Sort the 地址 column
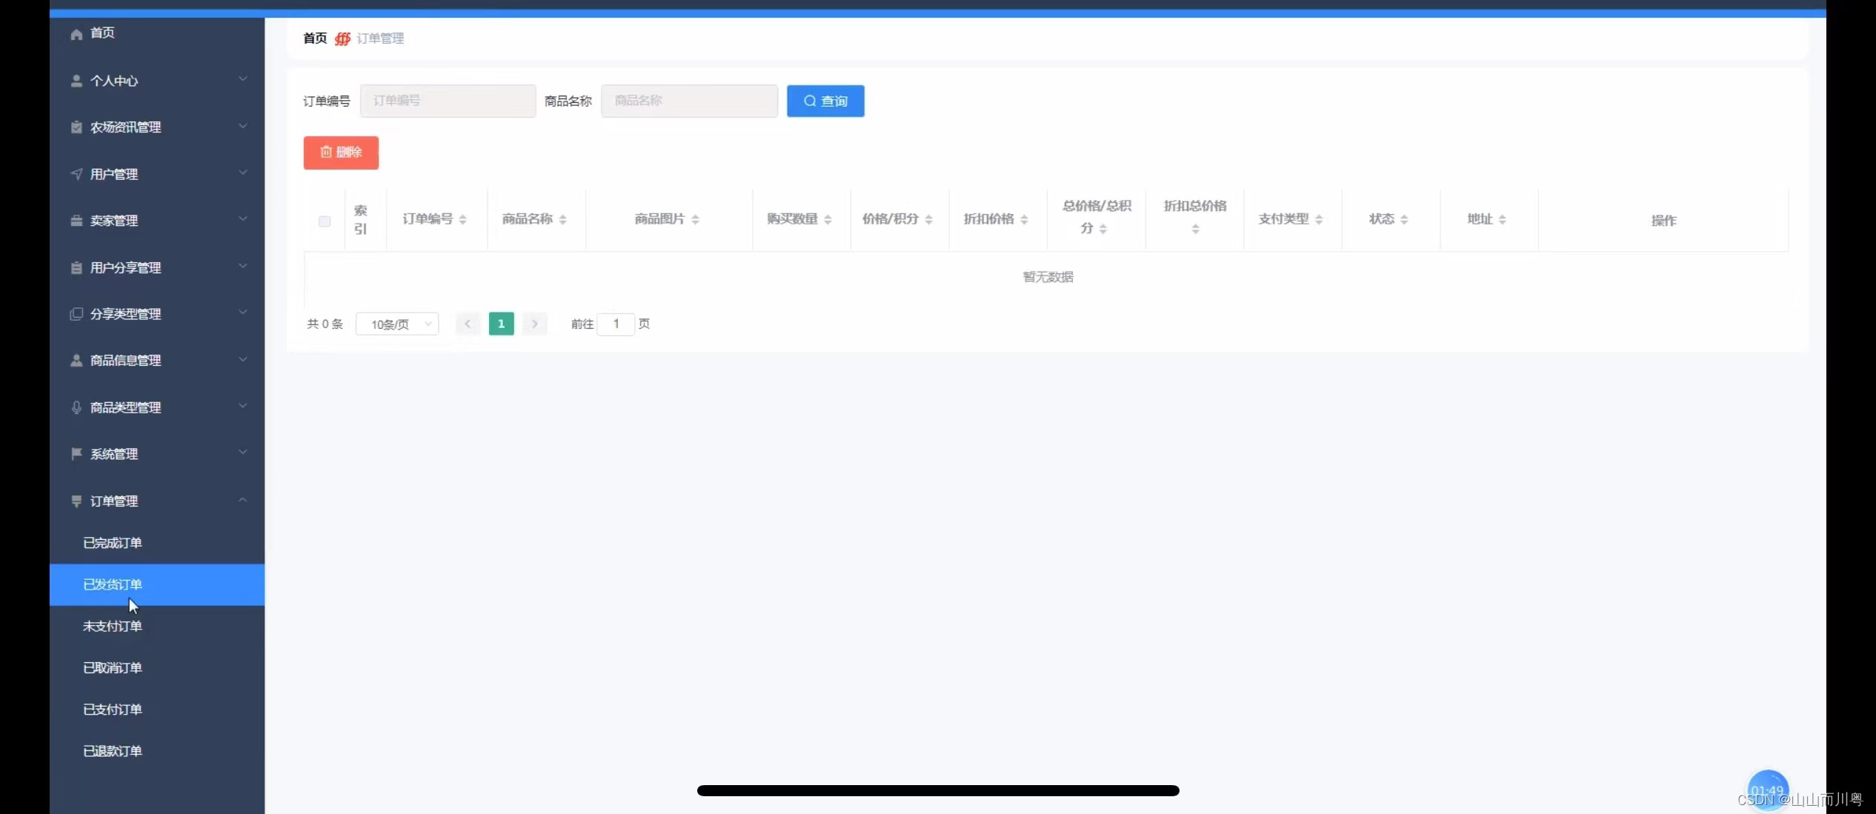This screenshot has height=814, width=1876. point(1503,220)
